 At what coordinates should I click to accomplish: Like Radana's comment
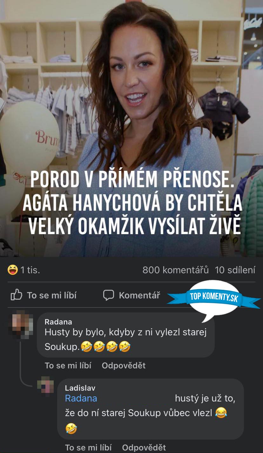point(68,366)
